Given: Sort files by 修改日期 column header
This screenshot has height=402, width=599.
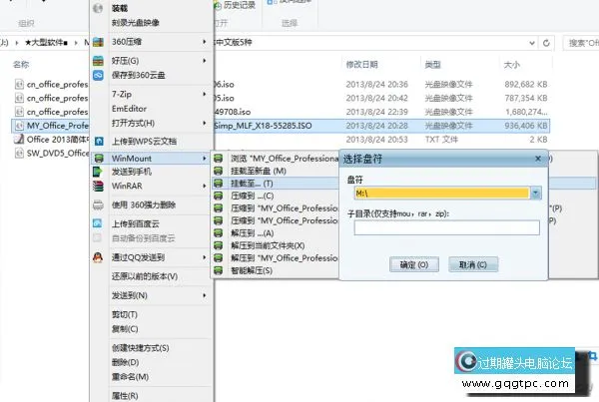Looking at the screenshot, I should tap(361, 65).
